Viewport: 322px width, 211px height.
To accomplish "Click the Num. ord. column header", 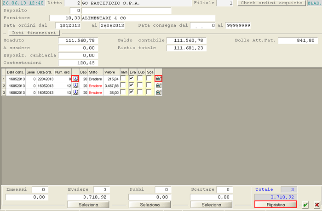I will pos(63,72).
